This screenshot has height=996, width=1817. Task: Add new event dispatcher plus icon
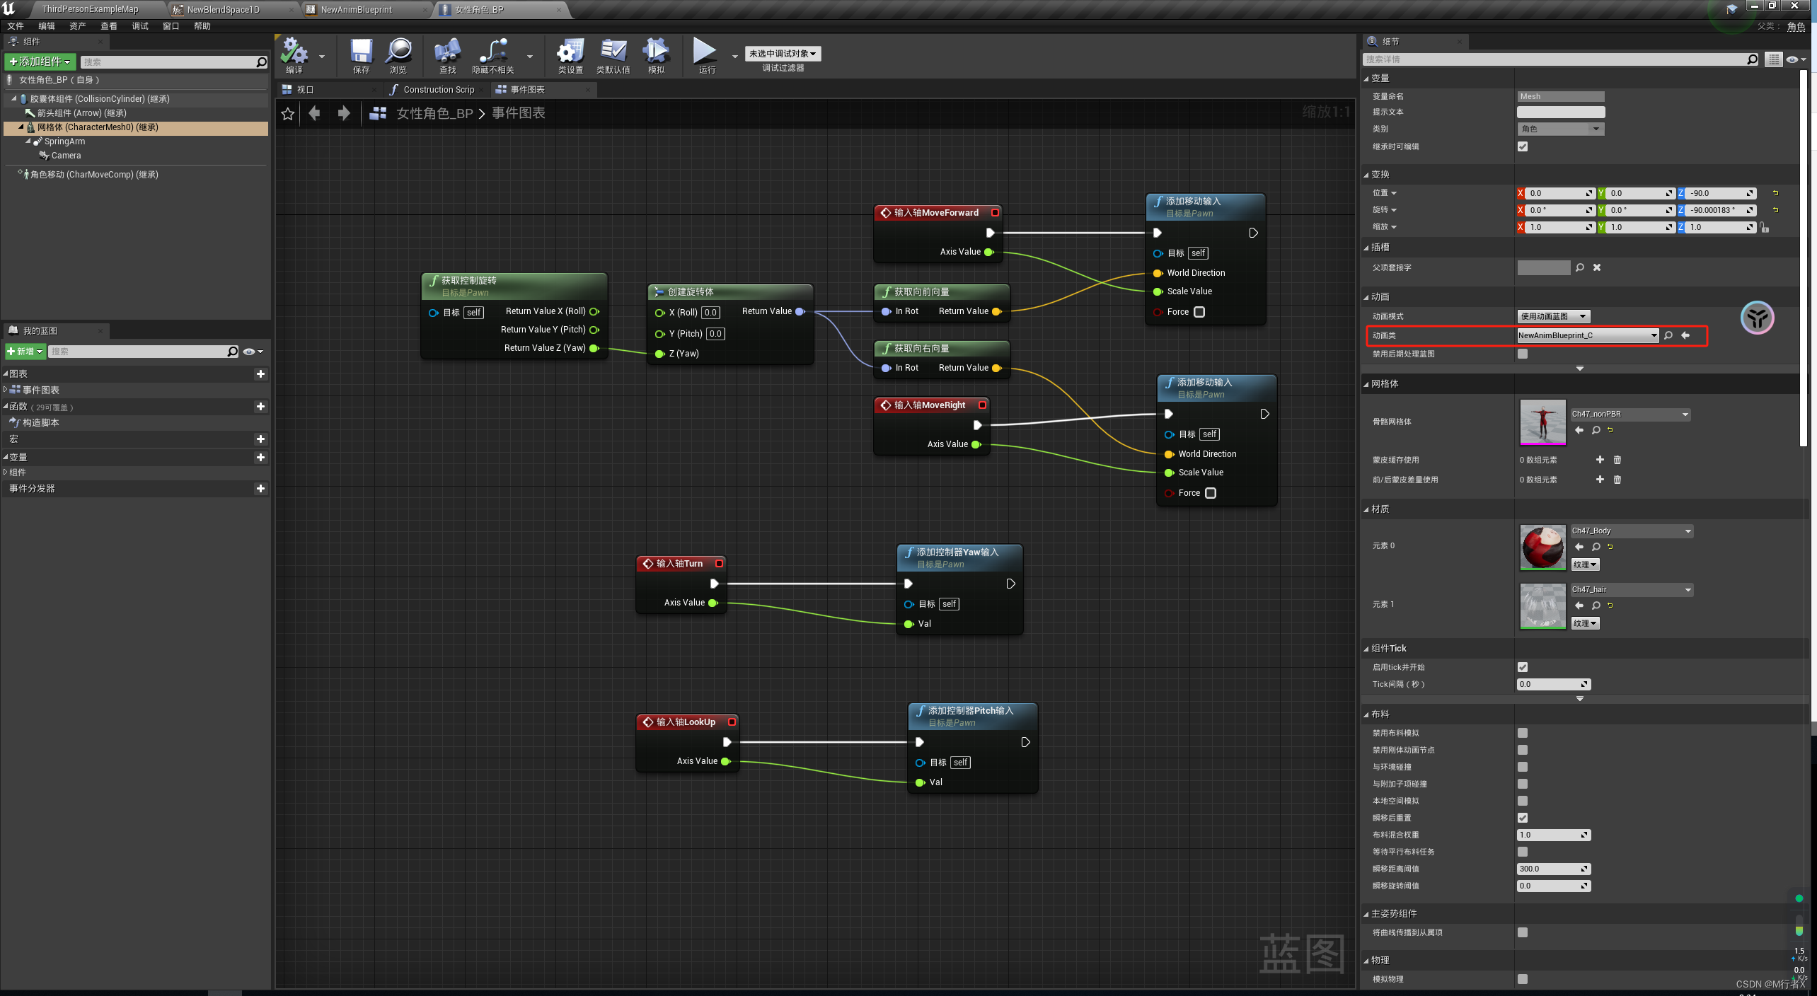click(x=260, y=489)
